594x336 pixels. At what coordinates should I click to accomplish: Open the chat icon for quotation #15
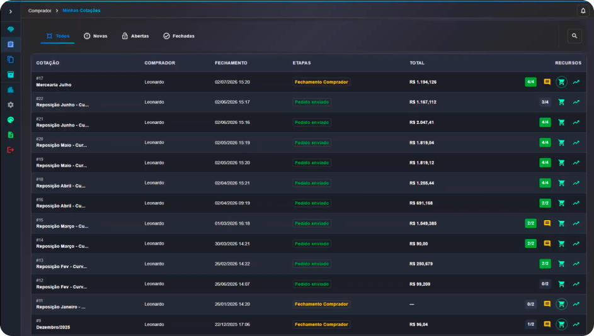point(547,223)
